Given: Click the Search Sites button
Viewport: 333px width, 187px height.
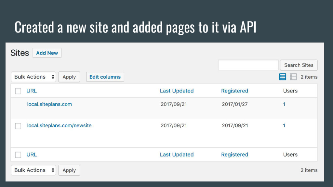Looking at the screenshot, I should tap(299, 65).
